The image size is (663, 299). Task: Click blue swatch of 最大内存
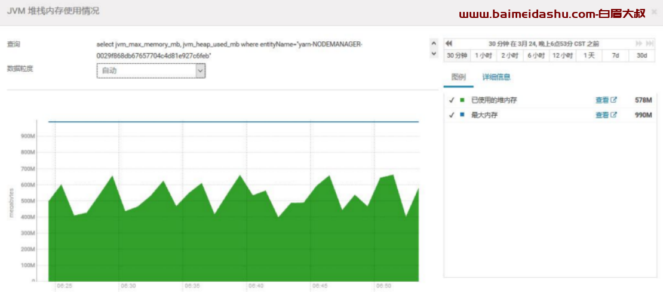click(462, 115)
